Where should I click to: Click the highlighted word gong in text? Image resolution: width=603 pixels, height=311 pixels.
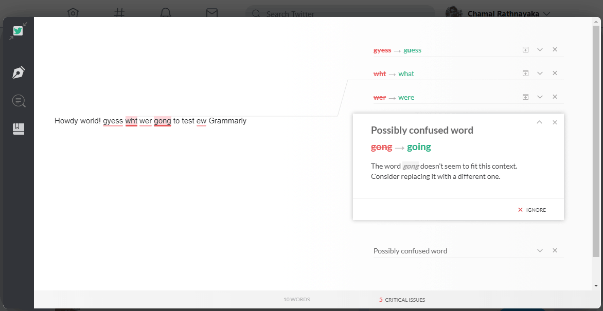[162, 121]
